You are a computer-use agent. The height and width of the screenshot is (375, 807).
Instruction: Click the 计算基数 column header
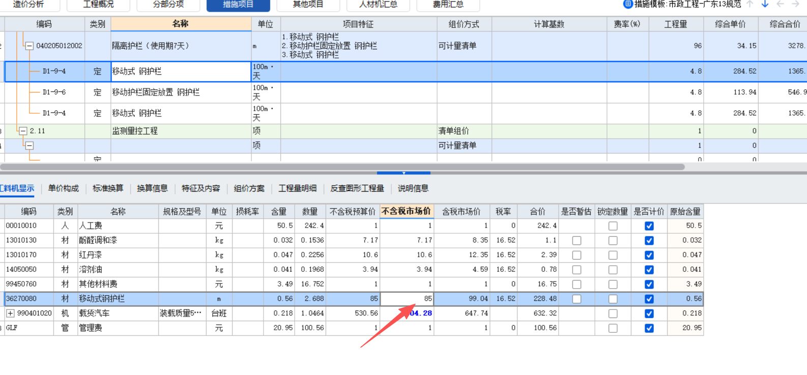[x=549, y=24]
